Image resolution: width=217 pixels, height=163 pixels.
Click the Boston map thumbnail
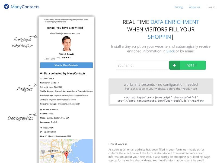[x=66, y=151]
